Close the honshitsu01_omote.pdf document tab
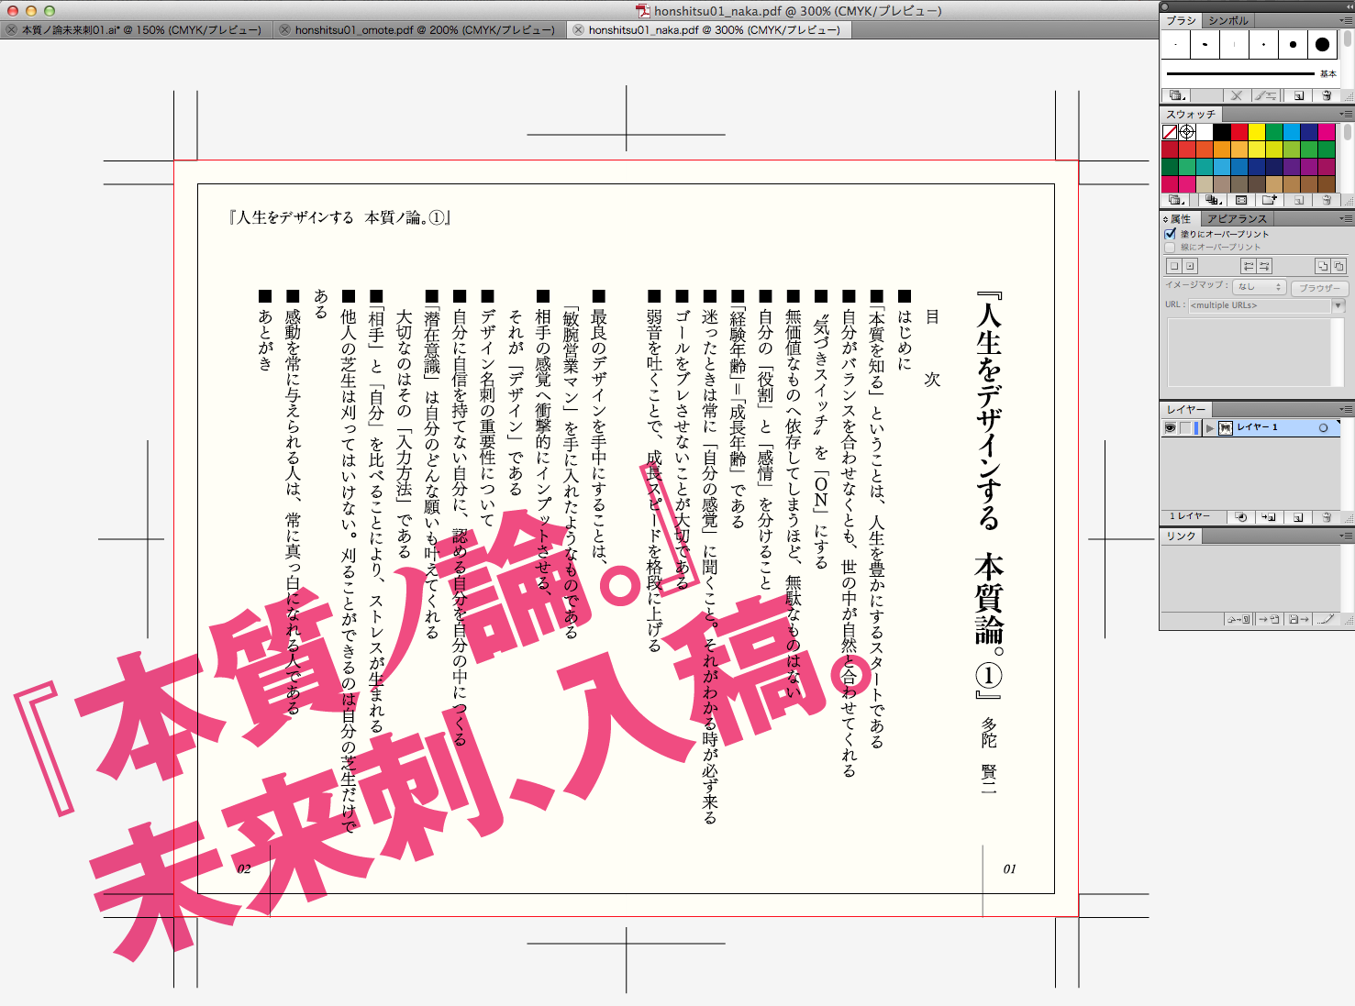 (x=284, y=30)
